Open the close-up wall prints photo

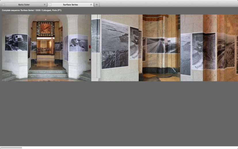[x=136, y=48]
